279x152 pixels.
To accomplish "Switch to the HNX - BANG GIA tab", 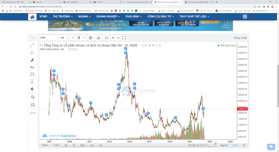I will pyautogui.click(x=77, y=2).
